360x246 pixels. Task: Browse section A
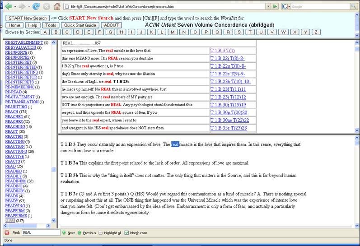pyautogui.click(x=45, y=32)
